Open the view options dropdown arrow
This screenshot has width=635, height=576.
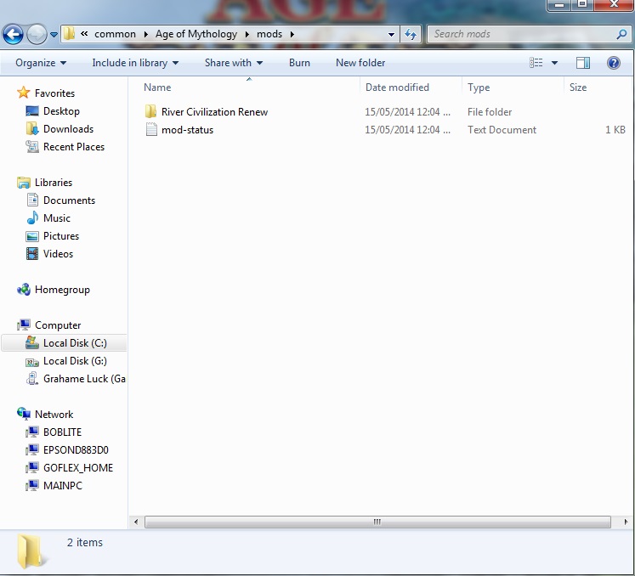(x=554, y=63)
